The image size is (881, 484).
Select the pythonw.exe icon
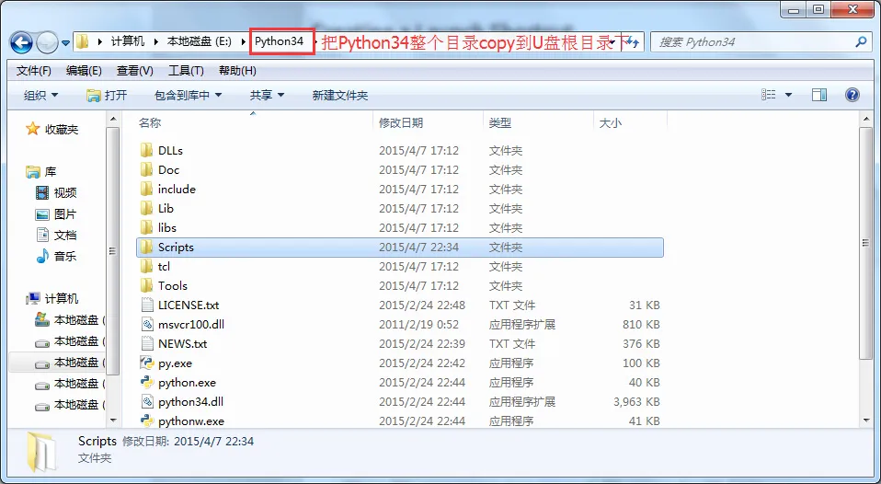coord(146,421)
